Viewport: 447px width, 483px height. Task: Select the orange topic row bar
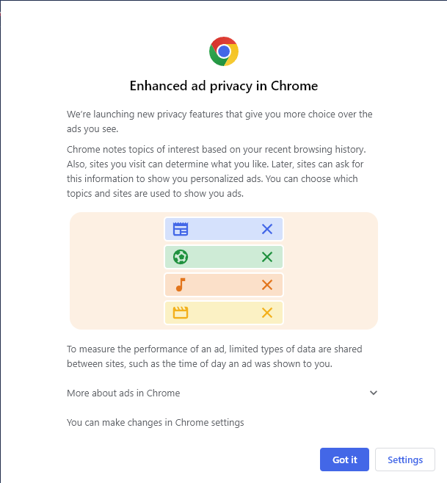(224, 285)
